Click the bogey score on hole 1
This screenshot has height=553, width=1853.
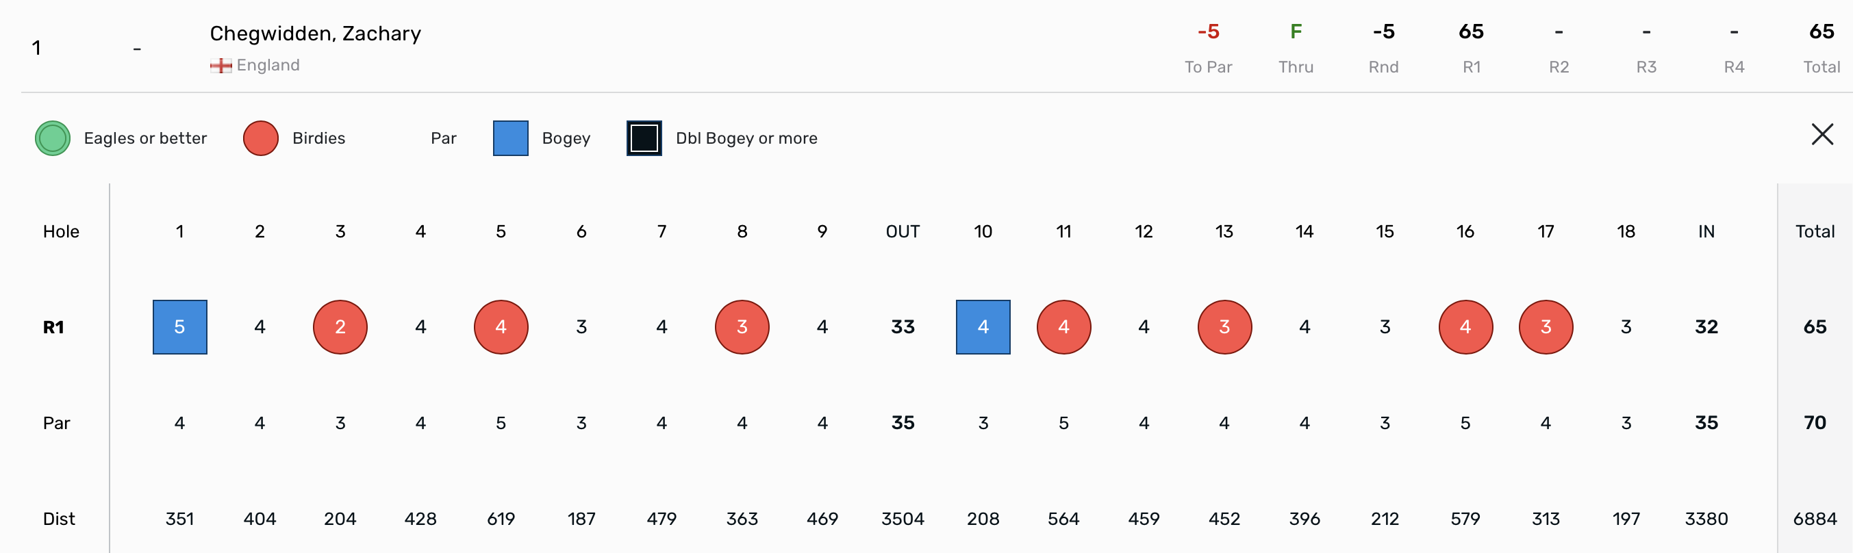tap(180, 327)
